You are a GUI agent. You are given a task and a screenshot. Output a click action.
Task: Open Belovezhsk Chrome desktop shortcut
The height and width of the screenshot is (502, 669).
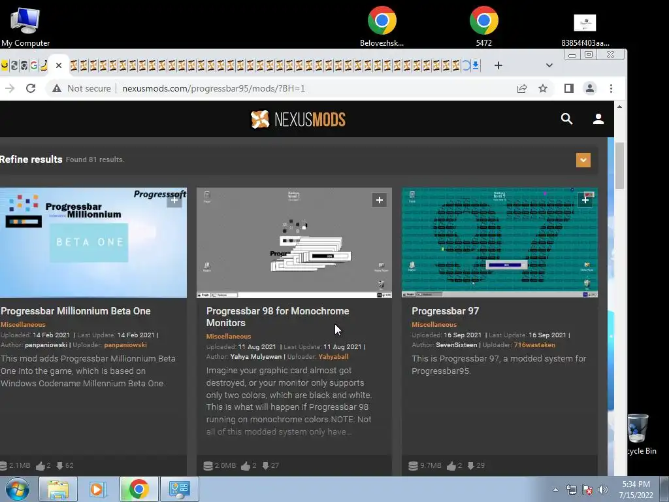click(x=382, y=26)
